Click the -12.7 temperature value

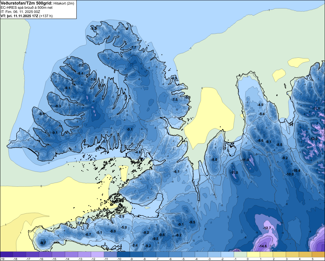[x=267, y=228]
